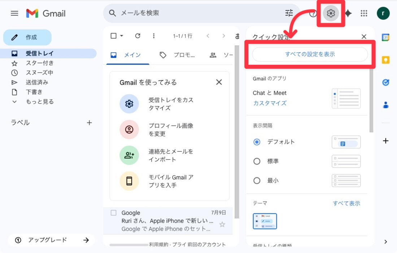This screenshot has height=253, width=397.
Task: Open the account avatar 'r'
Action: pos(383,13)
